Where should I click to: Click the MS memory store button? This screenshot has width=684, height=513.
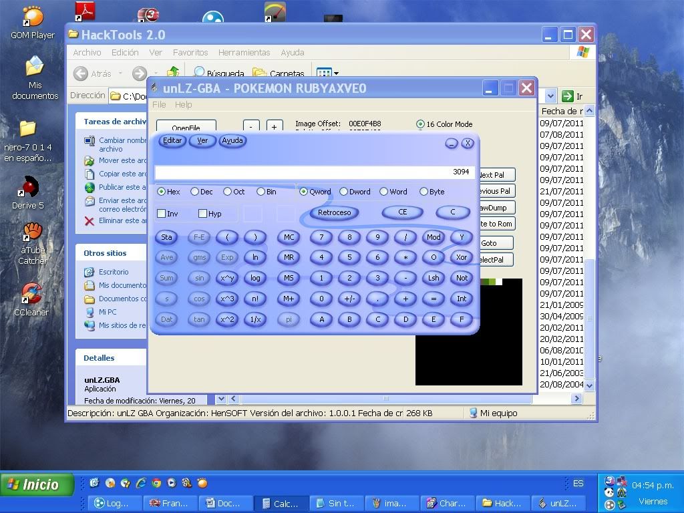pos(289,278)
